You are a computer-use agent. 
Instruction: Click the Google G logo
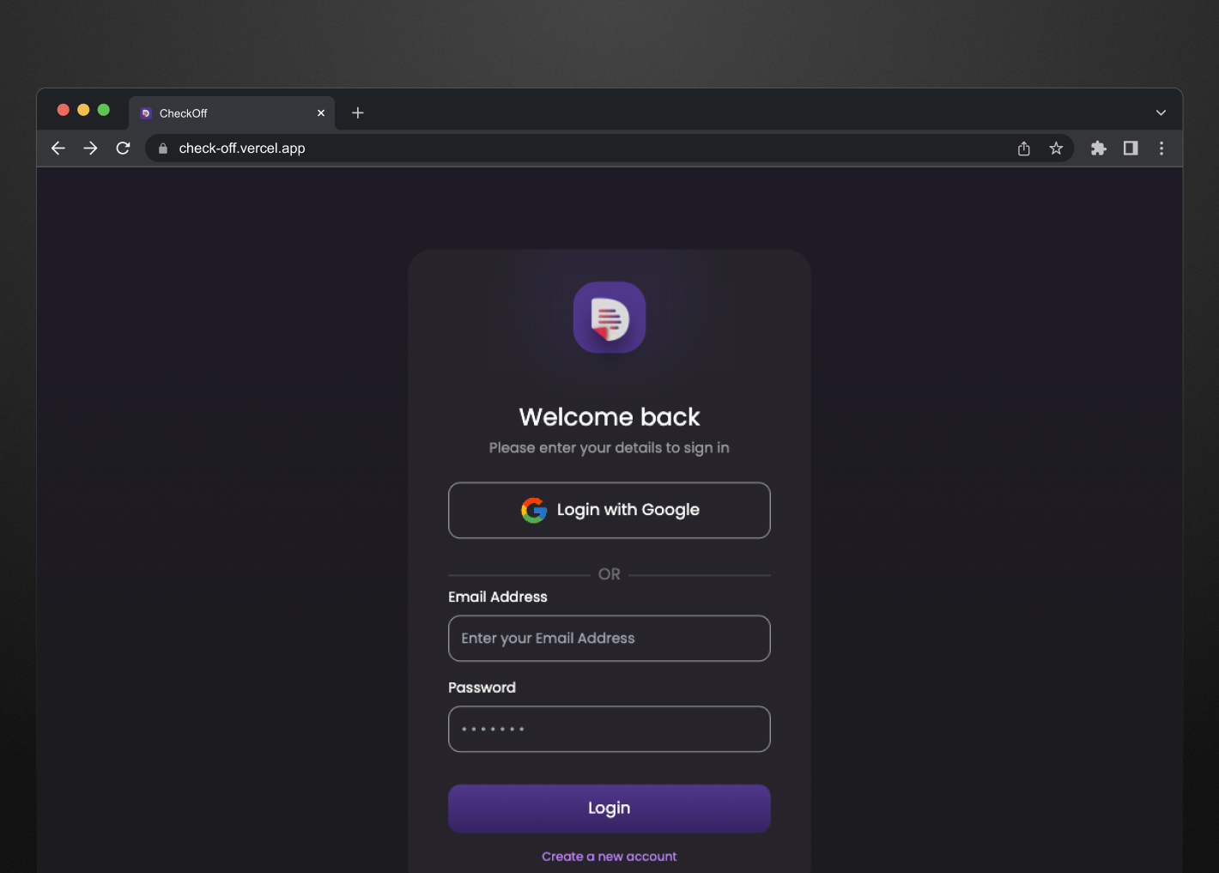pyautogui.click(x=534, y=510)
